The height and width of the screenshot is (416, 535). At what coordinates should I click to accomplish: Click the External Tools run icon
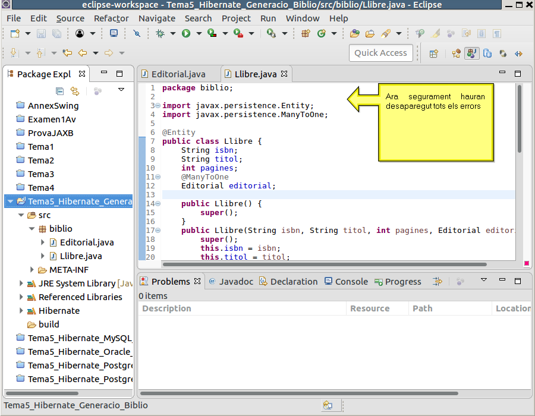pyautogui.click(x=238, y=33)
